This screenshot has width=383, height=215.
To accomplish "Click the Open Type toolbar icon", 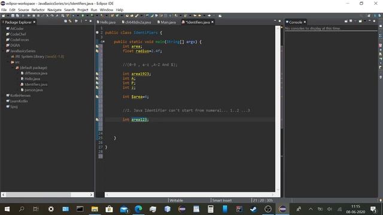I will pos(127,16).
